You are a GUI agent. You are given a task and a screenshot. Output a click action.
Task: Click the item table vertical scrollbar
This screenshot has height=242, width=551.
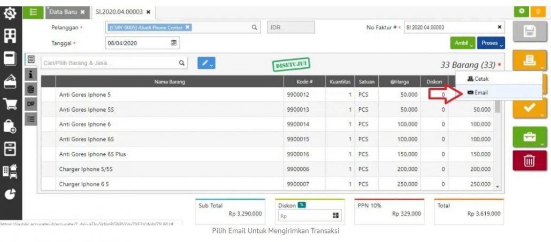pos(498,140)
